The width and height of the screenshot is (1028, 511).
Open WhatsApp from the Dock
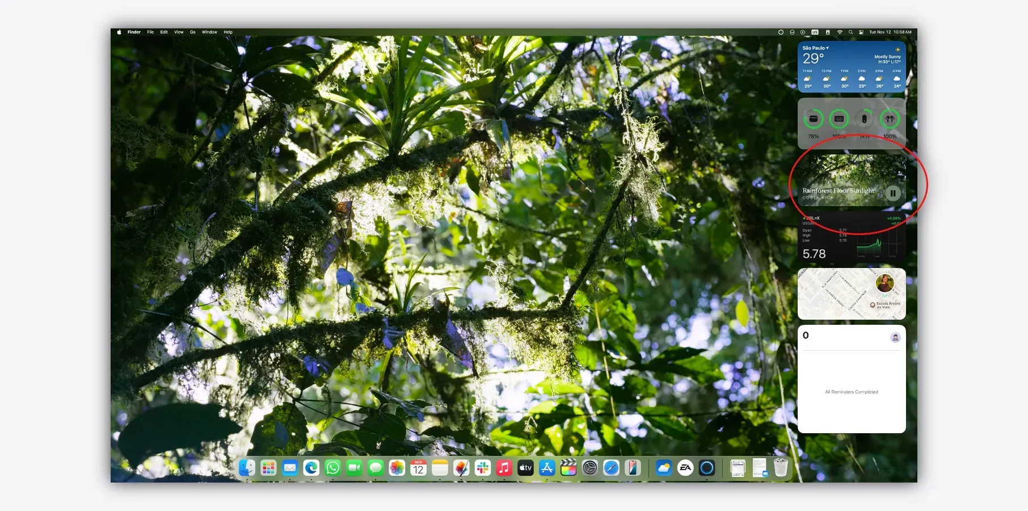(333, 468)
